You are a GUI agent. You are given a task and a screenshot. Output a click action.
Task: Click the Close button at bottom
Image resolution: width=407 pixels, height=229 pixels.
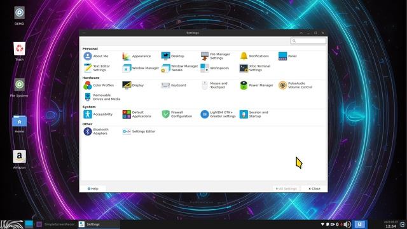click(x=314, y=189)
